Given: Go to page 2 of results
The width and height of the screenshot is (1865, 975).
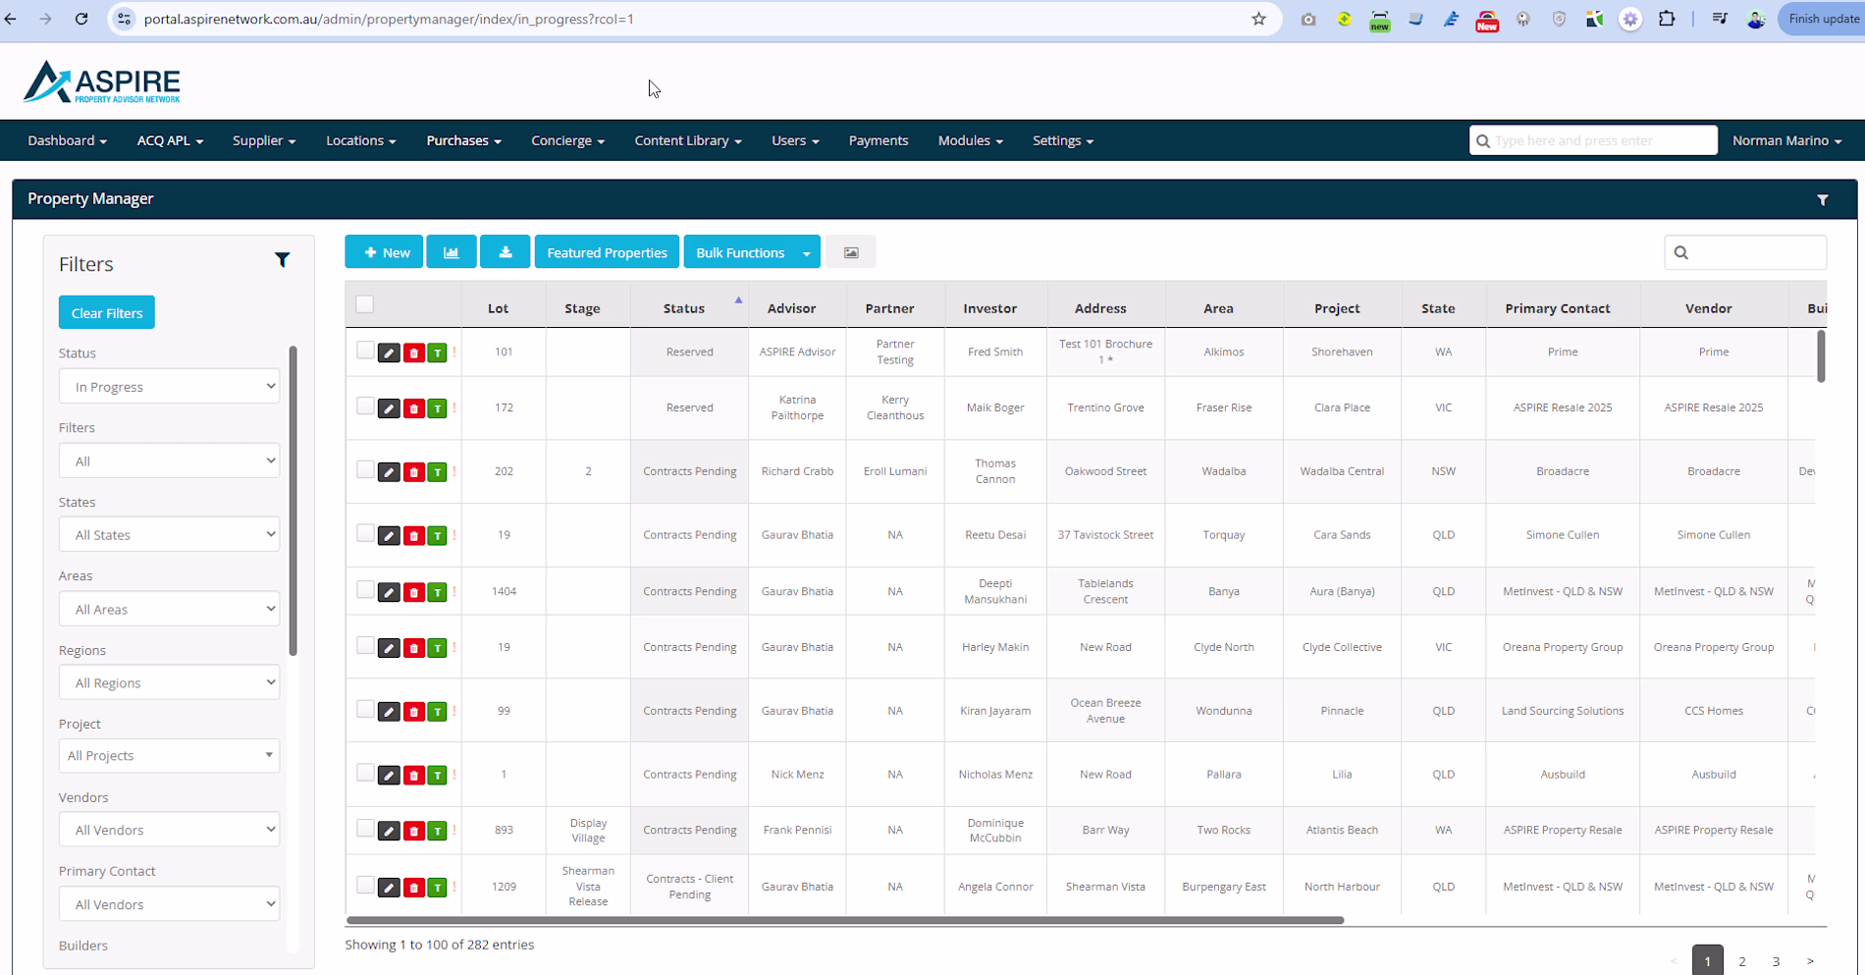Looking at the screenshot, I should click(1742, 961).
